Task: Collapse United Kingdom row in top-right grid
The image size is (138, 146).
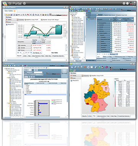Action: [98, 33]
